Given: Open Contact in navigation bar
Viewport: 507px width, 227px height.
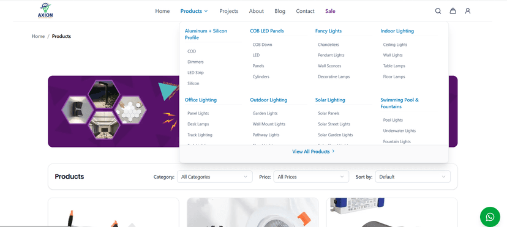Looking at the screenshot, I should pos(305,11).
